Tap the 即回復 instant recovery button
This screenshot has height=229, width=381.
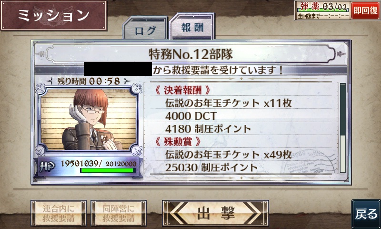pos(365,10)
